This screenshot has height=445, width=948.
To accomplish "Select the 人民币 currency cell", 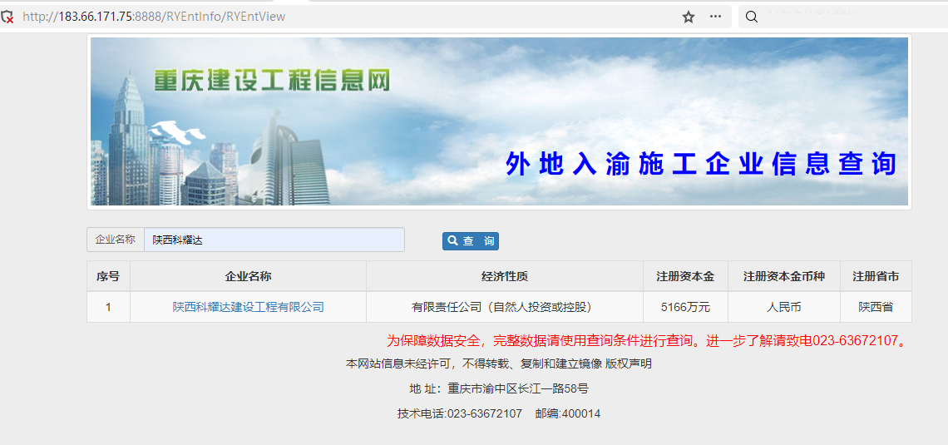I will pos(784,307).
